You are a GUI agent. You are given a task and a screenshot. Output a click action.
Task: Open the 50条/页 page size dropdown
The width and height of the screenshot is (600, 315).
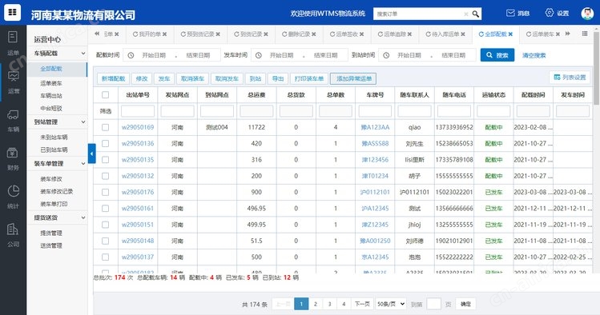tap(391, 304)
